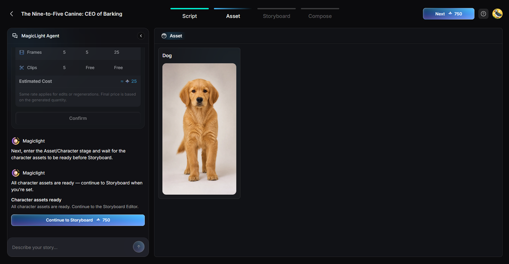Click the 'Clips' row label
Image resolution: width=509 pixels, height=264 pixels.
pyautogui.click(x=32, y=67)
